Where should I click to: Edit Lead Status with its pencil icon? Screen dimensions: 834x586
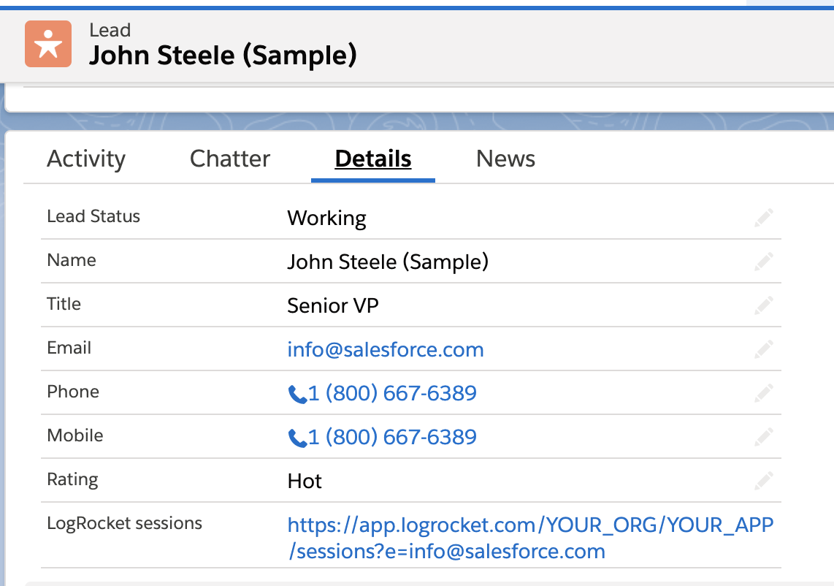tap(763, 218)
